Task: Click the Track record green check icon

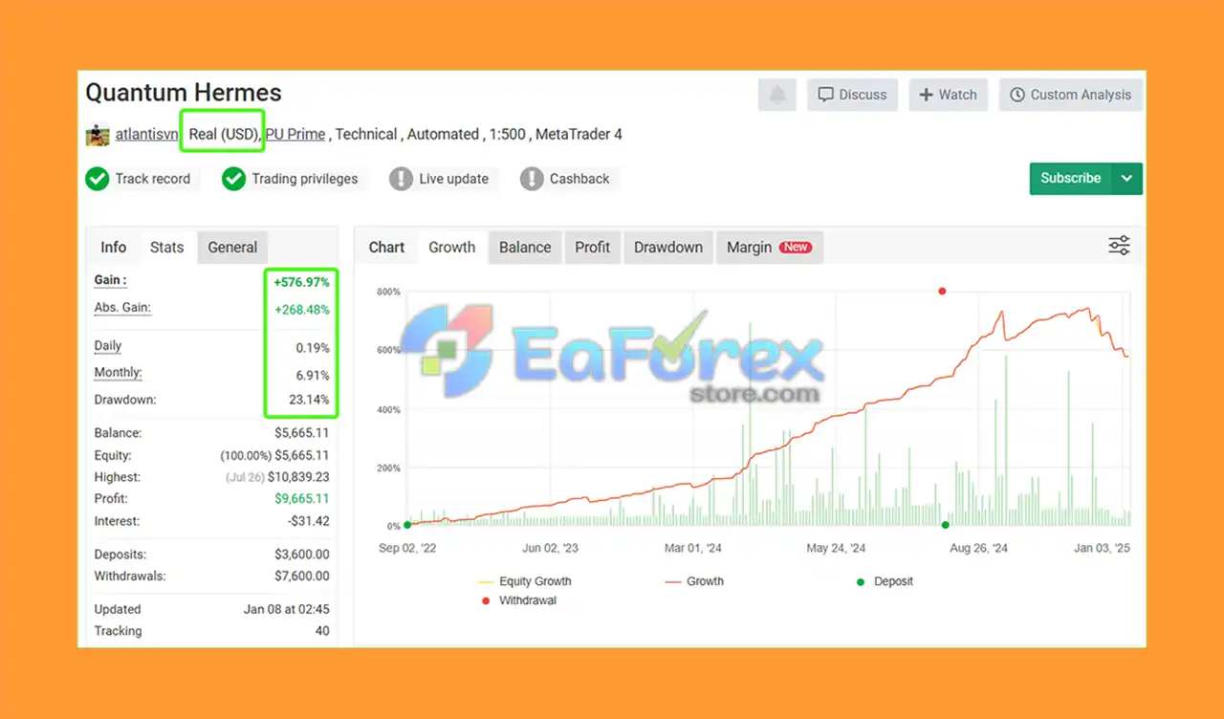Action: tap(98, 179)
